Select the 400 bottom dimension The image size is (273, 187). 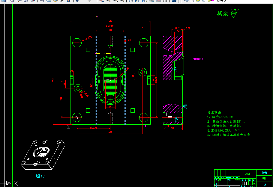click(x=110, y=132)
